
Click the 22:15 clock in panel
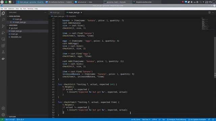208,2
